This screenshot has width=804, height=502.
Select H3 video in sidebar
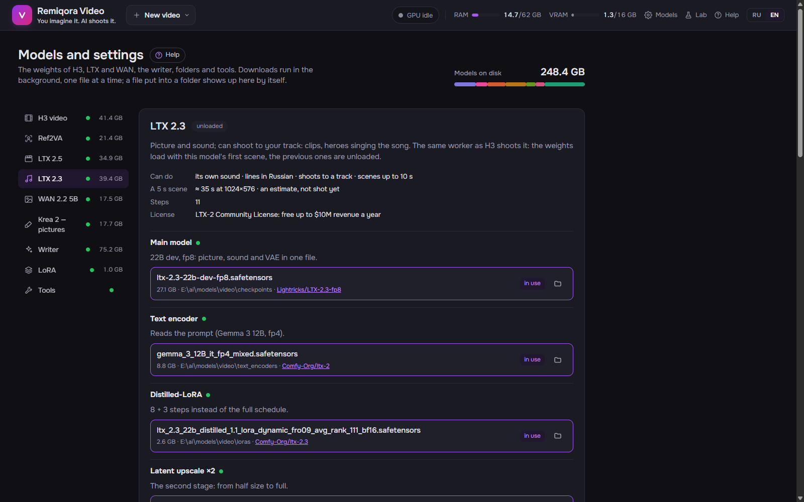[73, 118]
